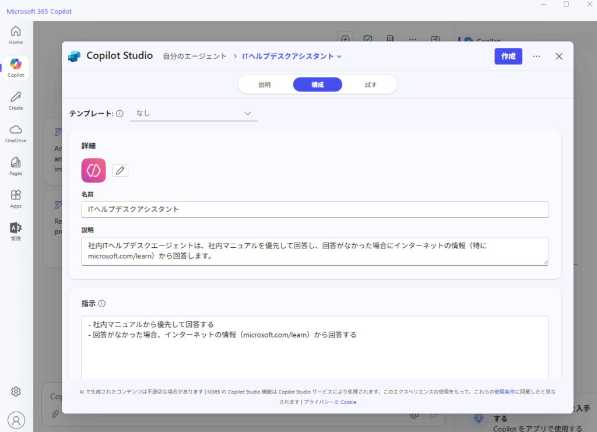Edit the agent icon with pencil button
Image resolution: width=597 pixels, height=432 pixels.
[120, 170]
